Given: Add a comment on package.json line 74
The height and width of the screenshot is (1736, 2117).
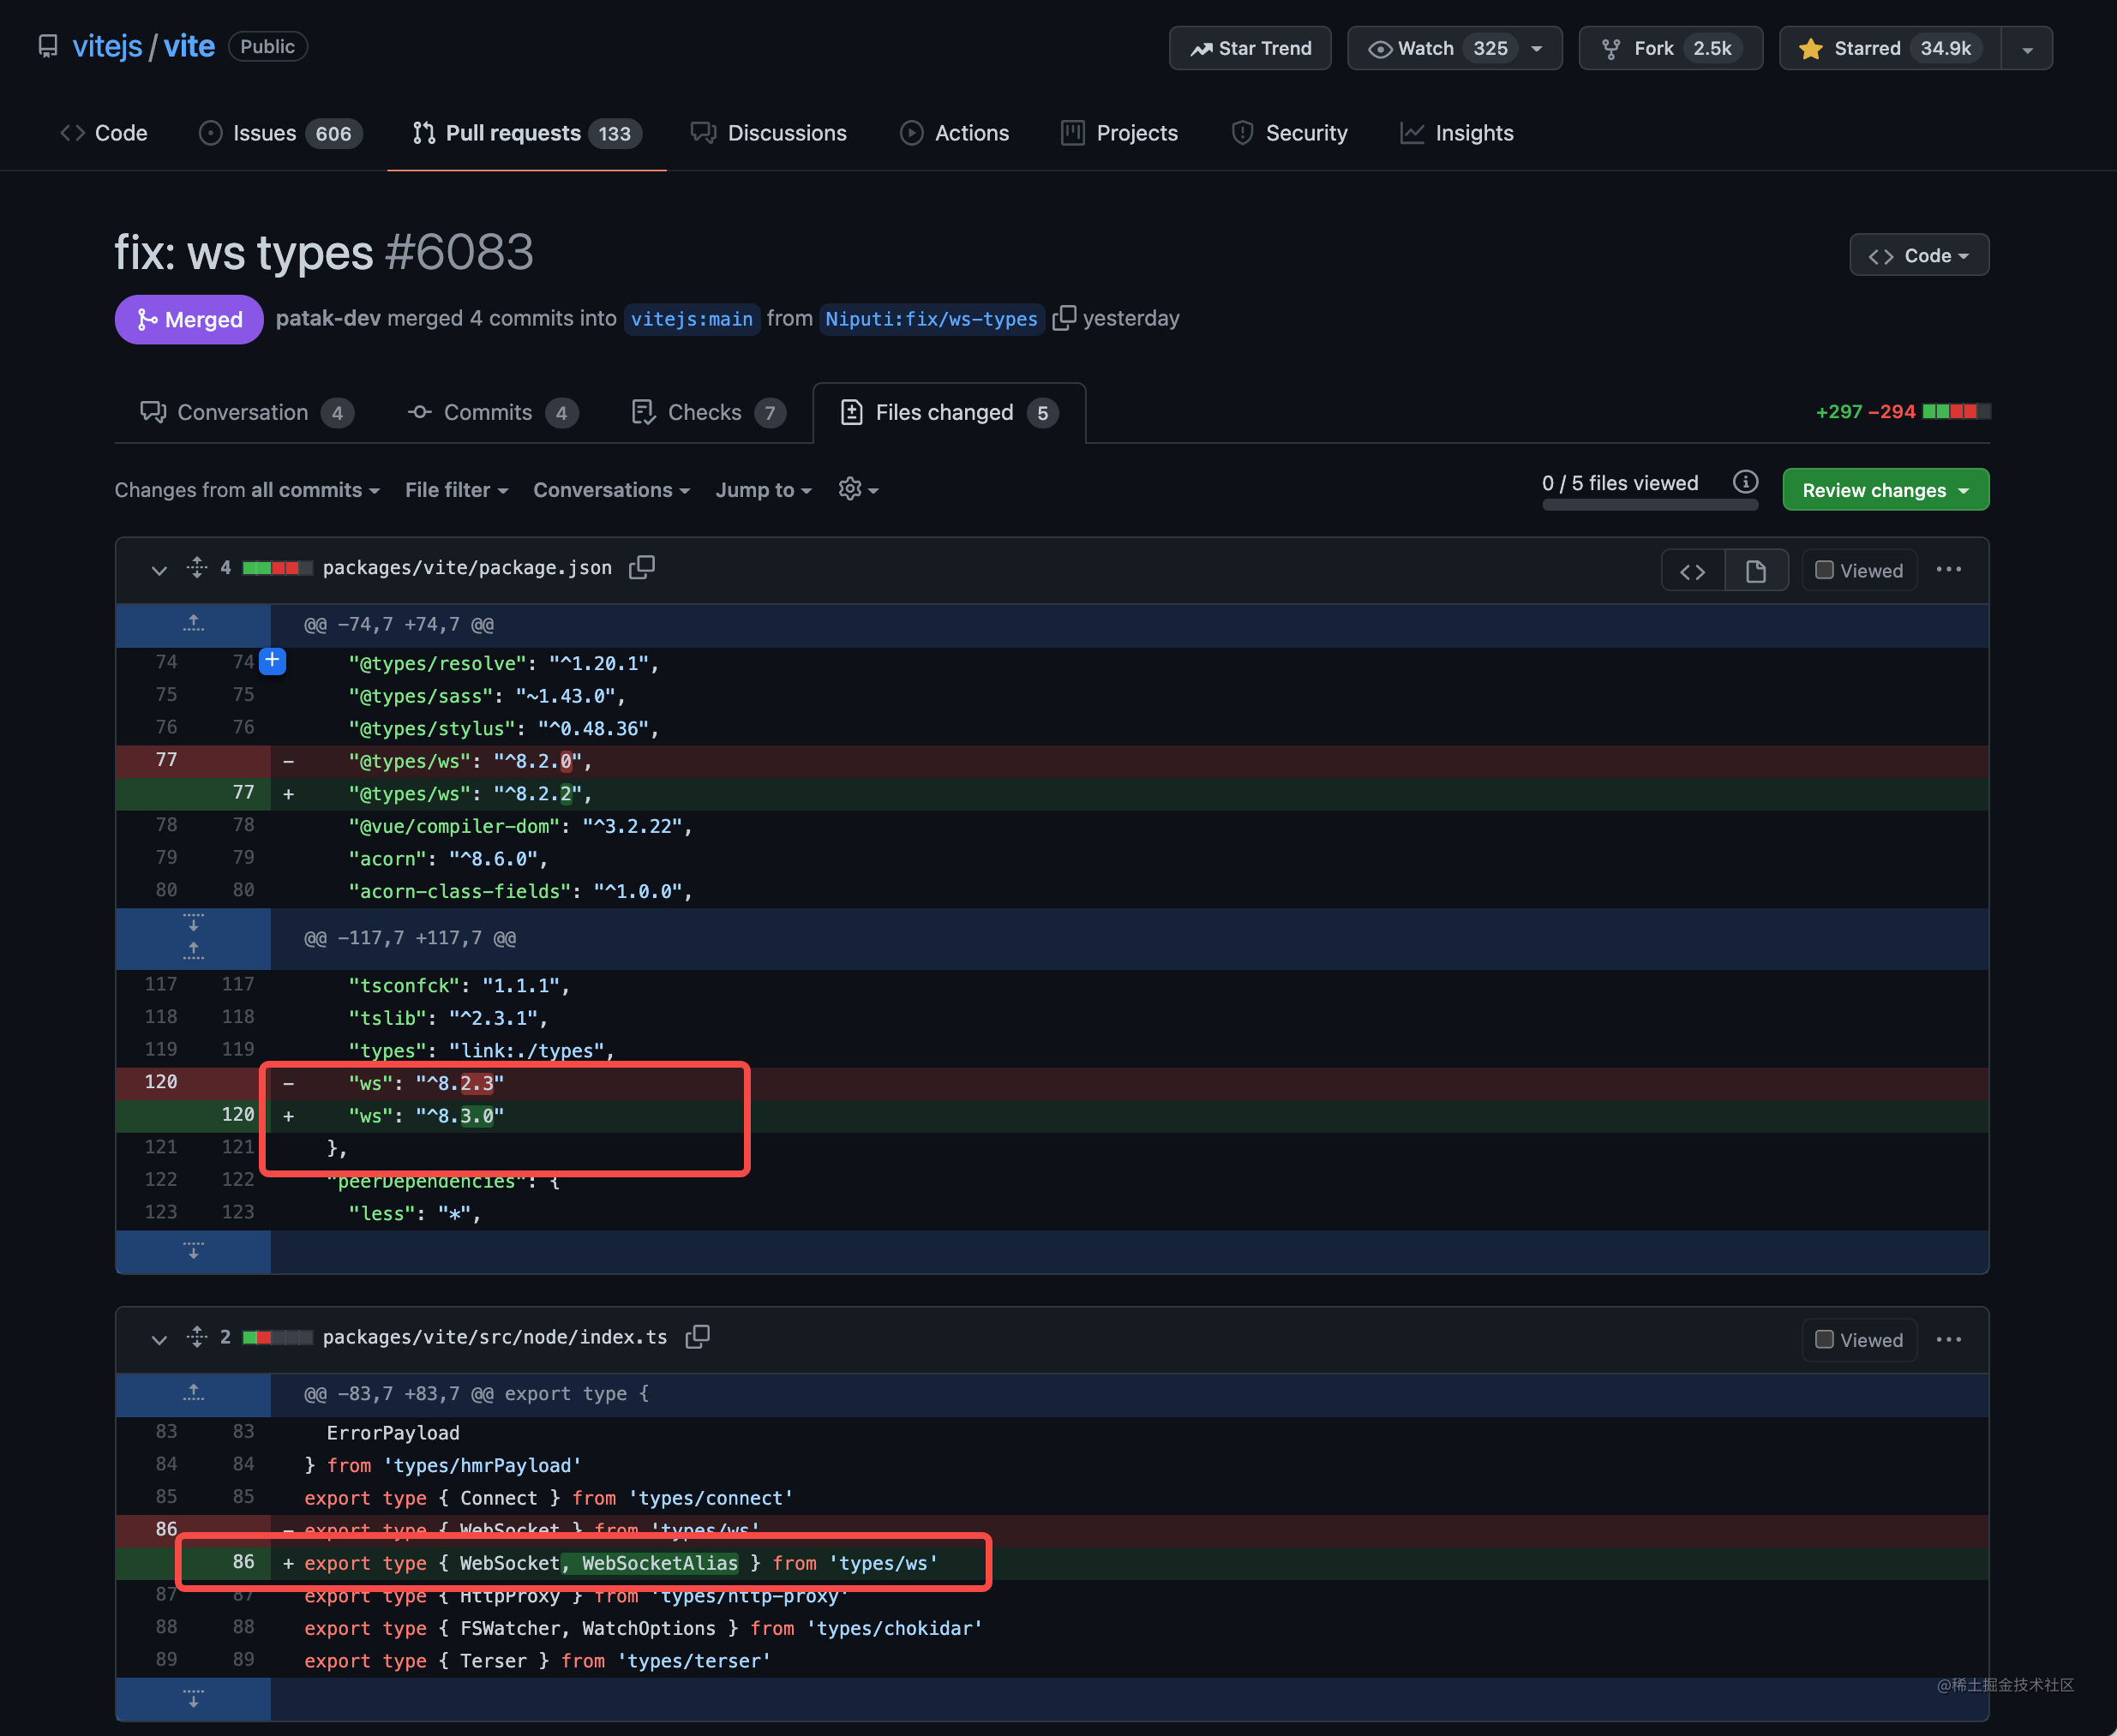Looking at the screenshot, I should coord(272,660).
